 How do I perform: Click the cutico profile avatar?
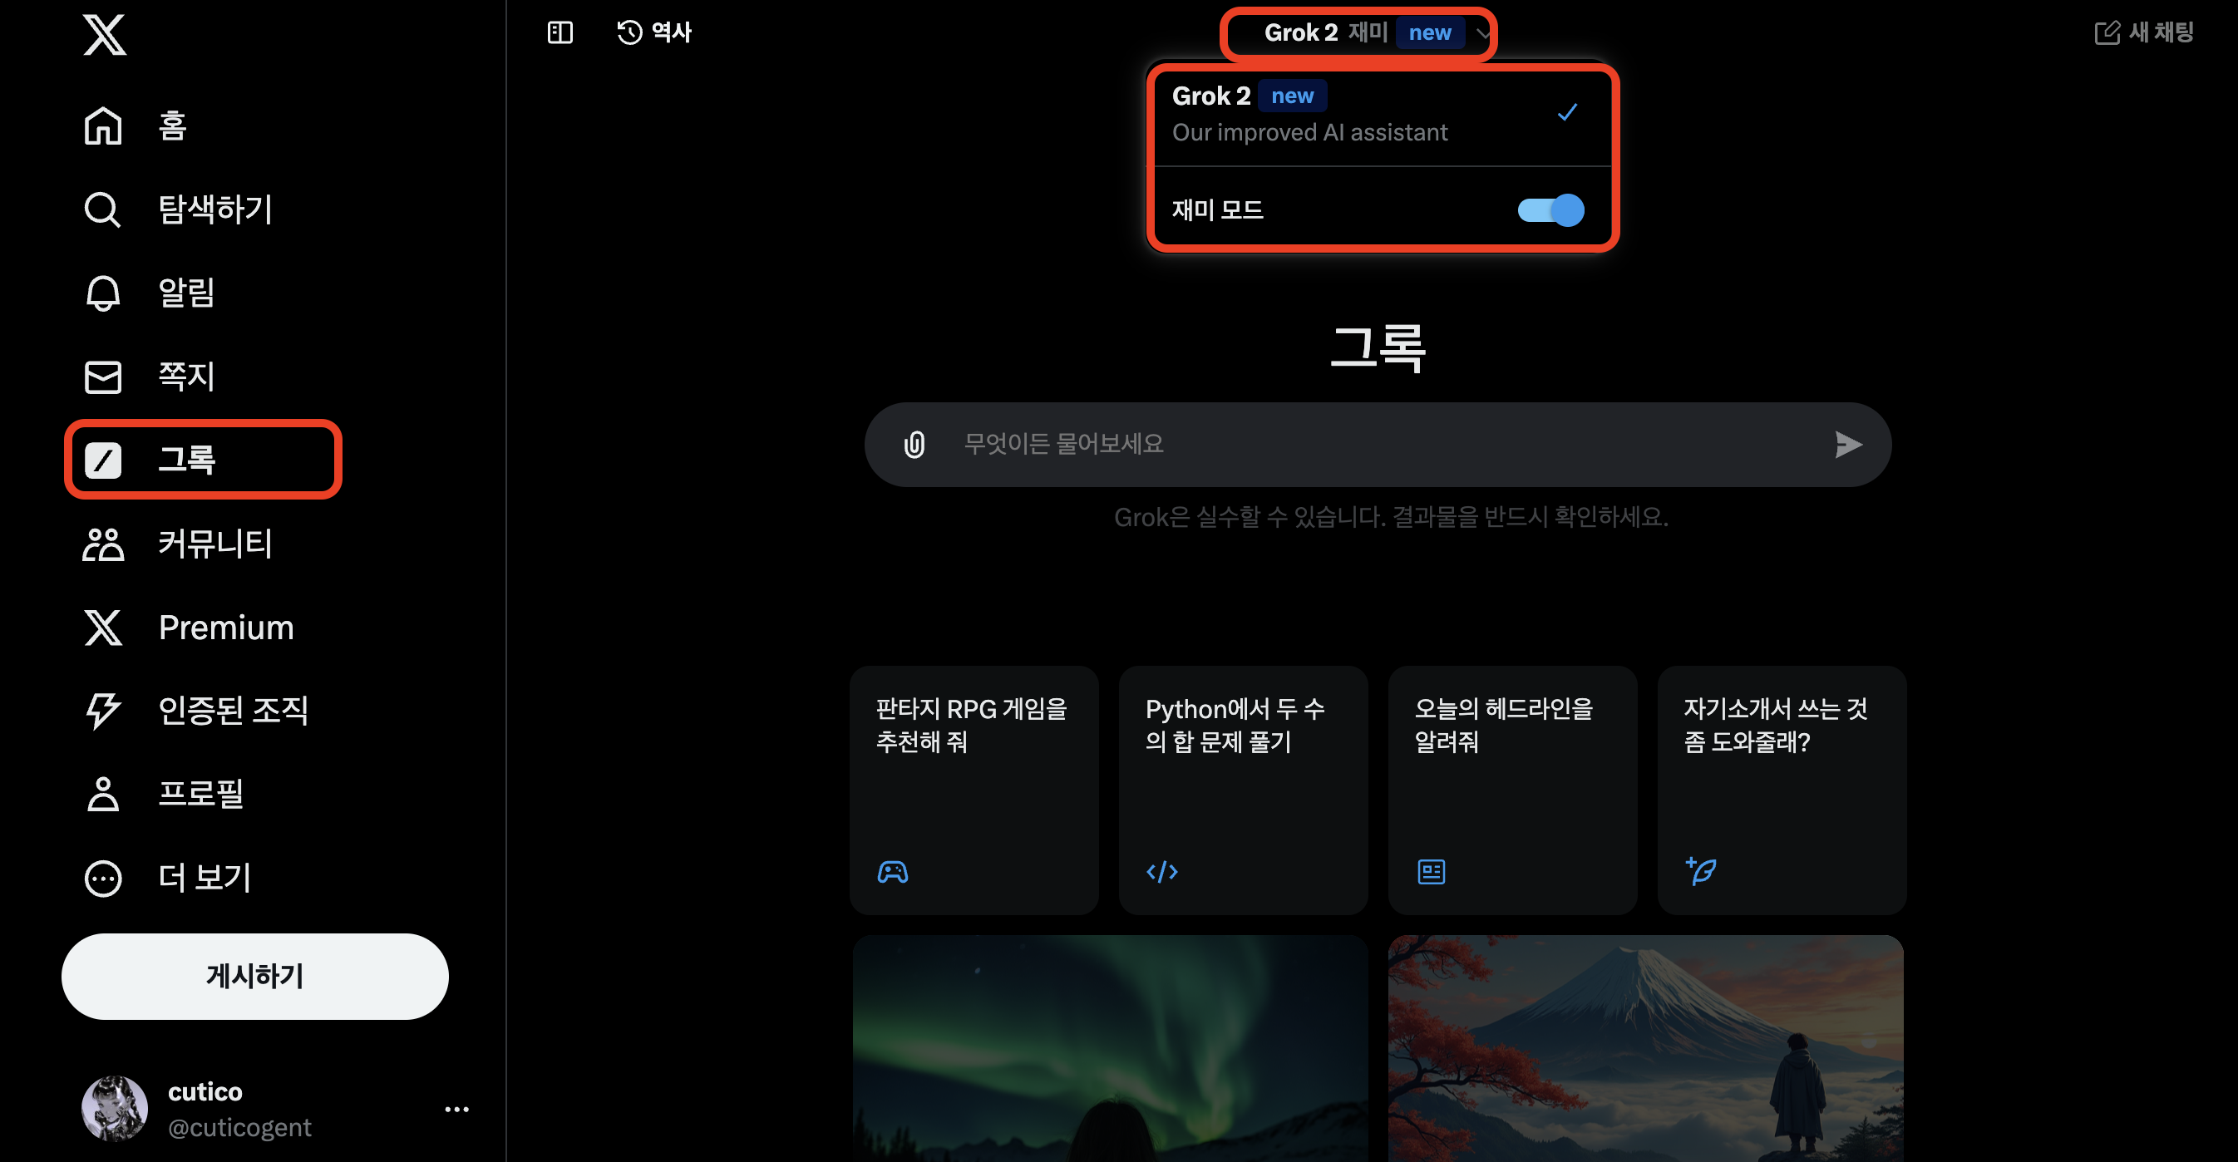pyautogui.click(x=115, y=1108)
